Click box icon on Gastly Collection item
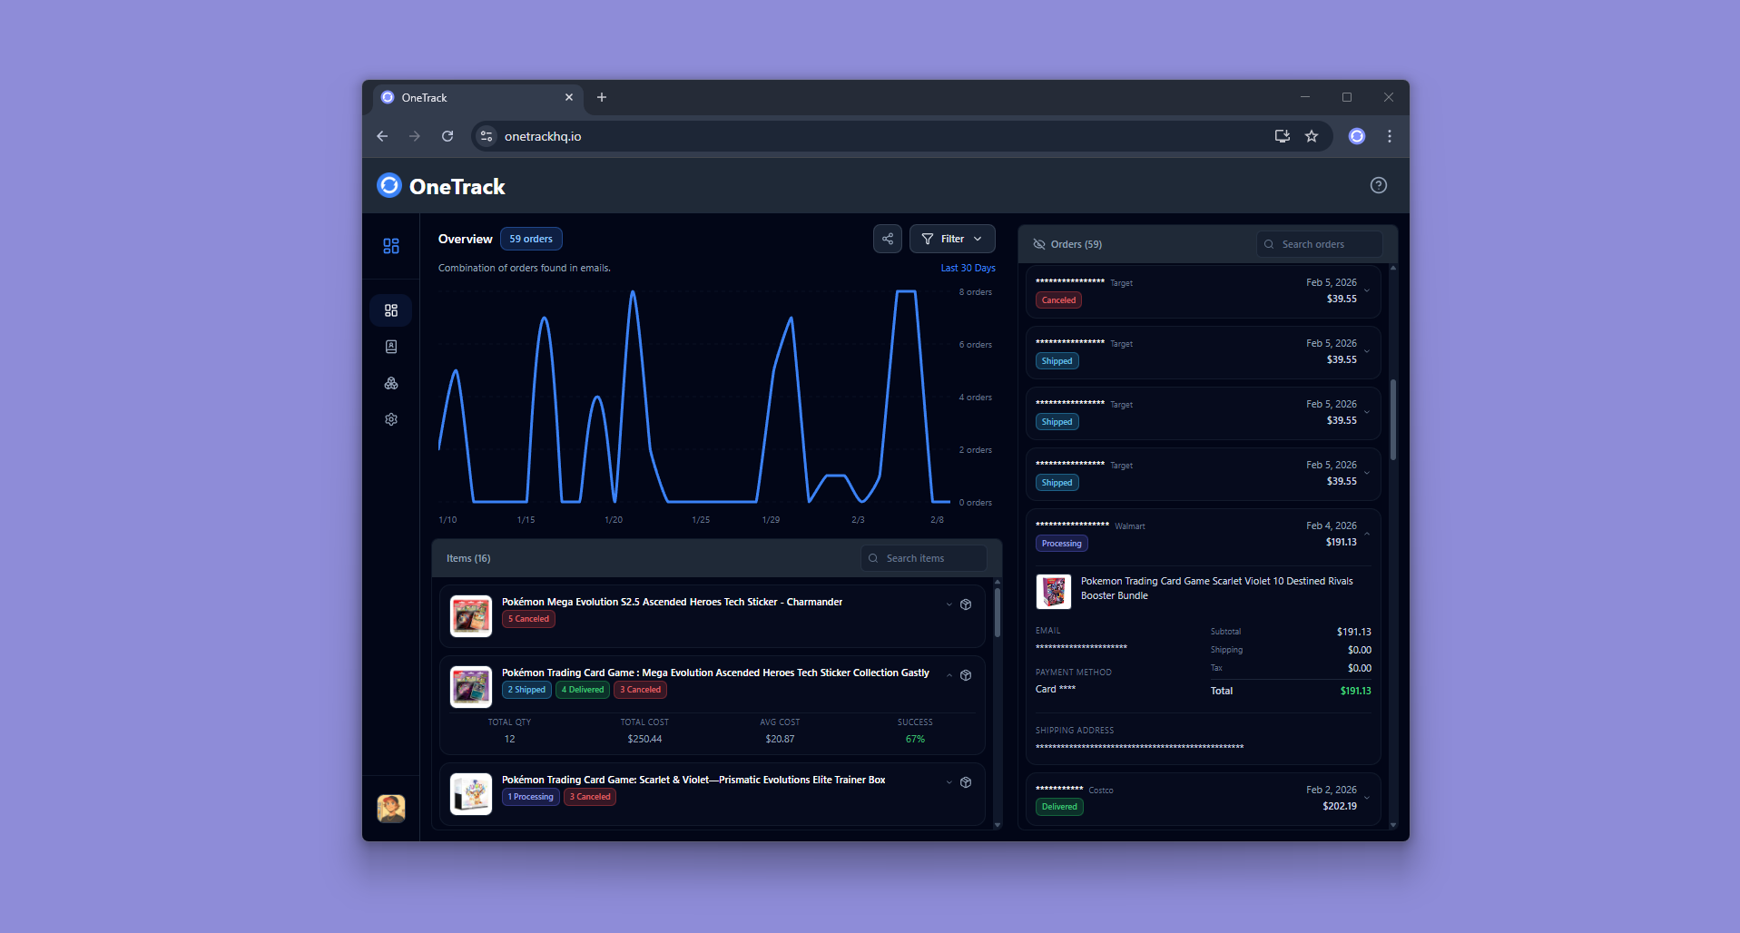Screen dimensions: 1740x933 coord(966,675)
